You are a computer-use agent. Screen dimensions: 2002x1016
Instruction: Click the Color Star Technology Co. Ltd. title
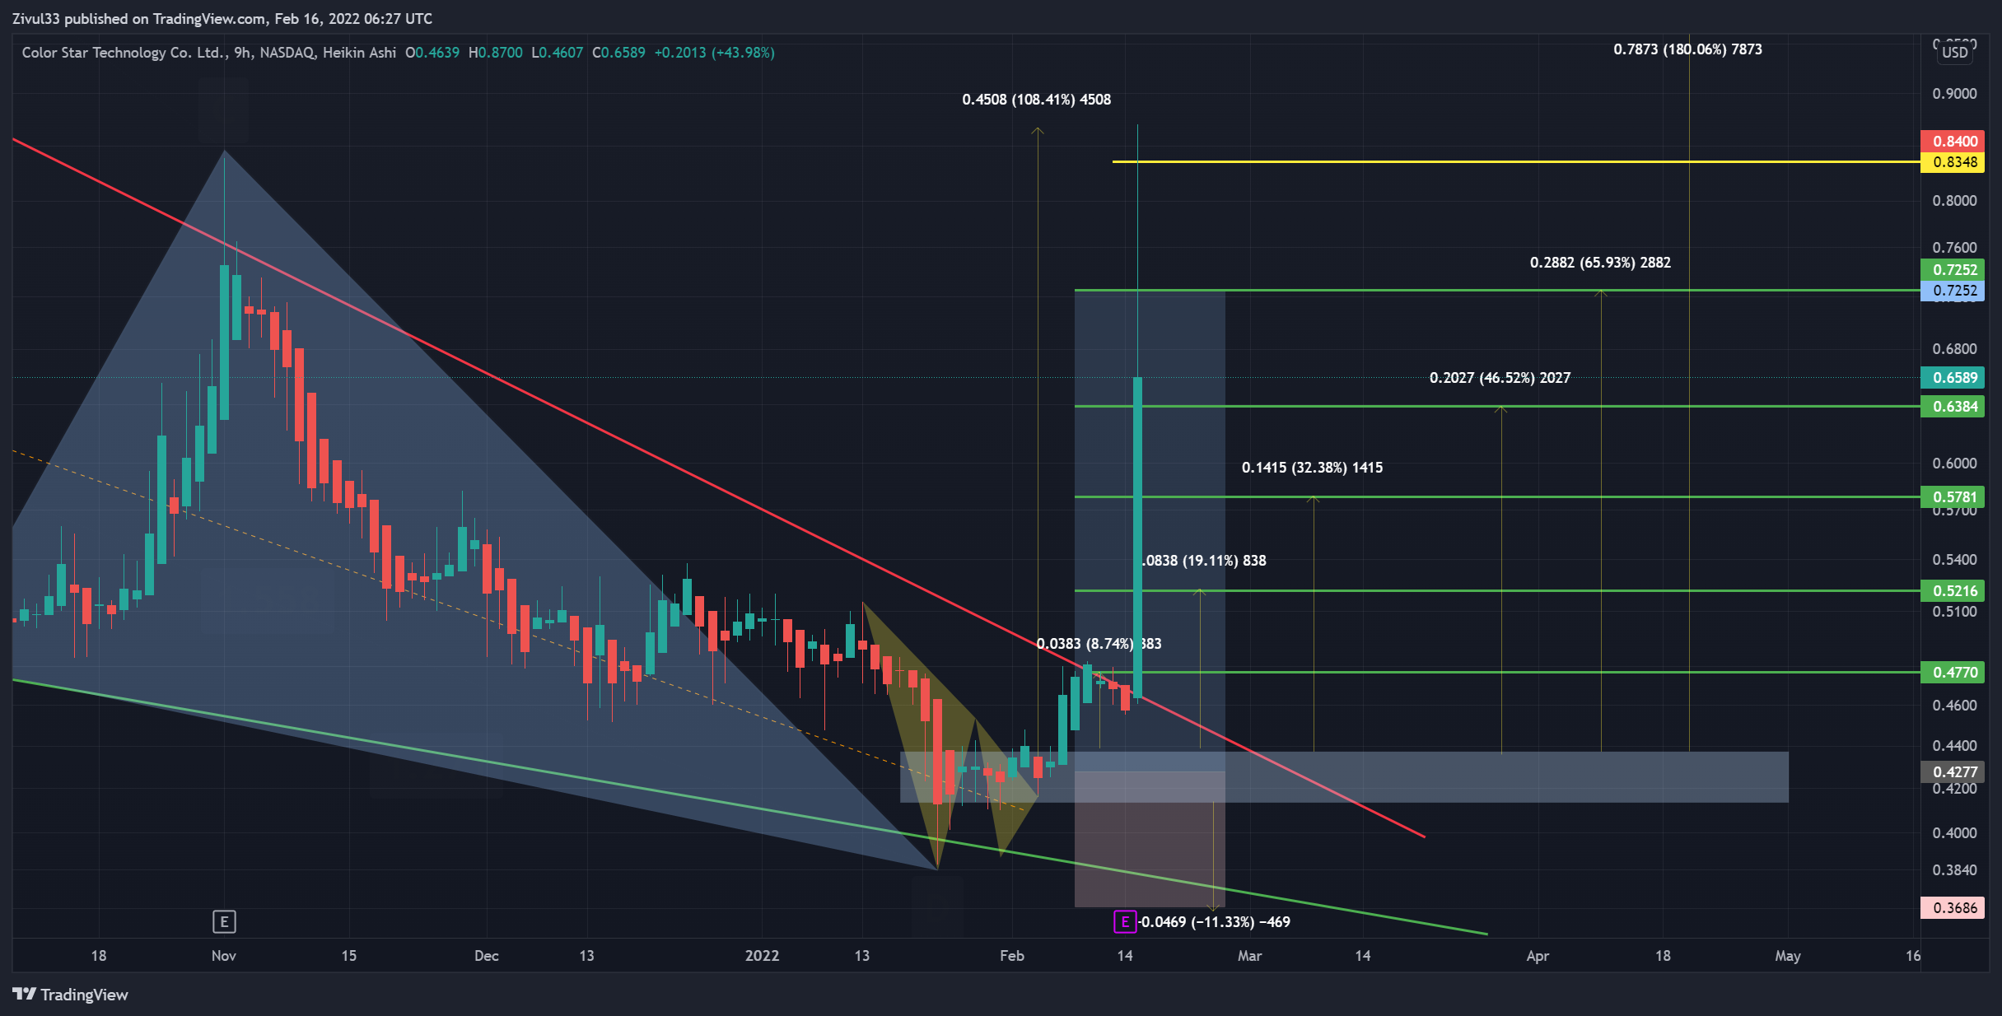(x=124, y=53)
